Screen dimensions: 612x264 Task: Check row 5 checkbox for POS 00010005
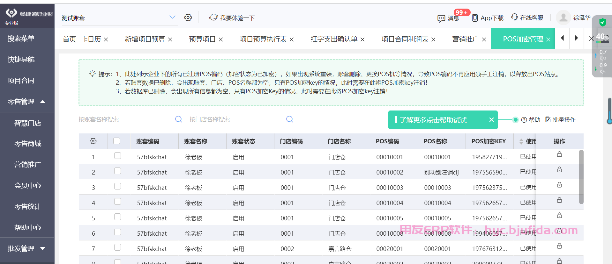(118, 217)
